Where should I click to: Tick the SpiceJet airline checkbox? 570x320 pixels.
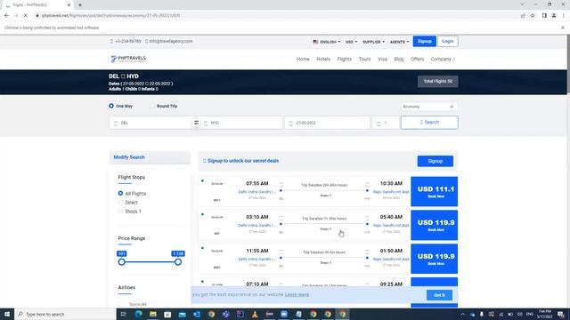(121, 304)
